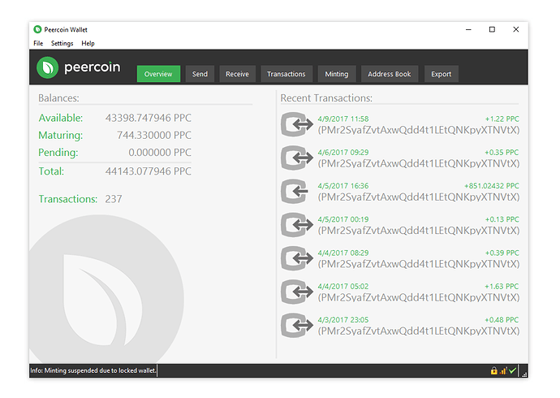
Task: Click the incoming icon for +851.02432 PPC transaction
Action: tap(295, 191)
